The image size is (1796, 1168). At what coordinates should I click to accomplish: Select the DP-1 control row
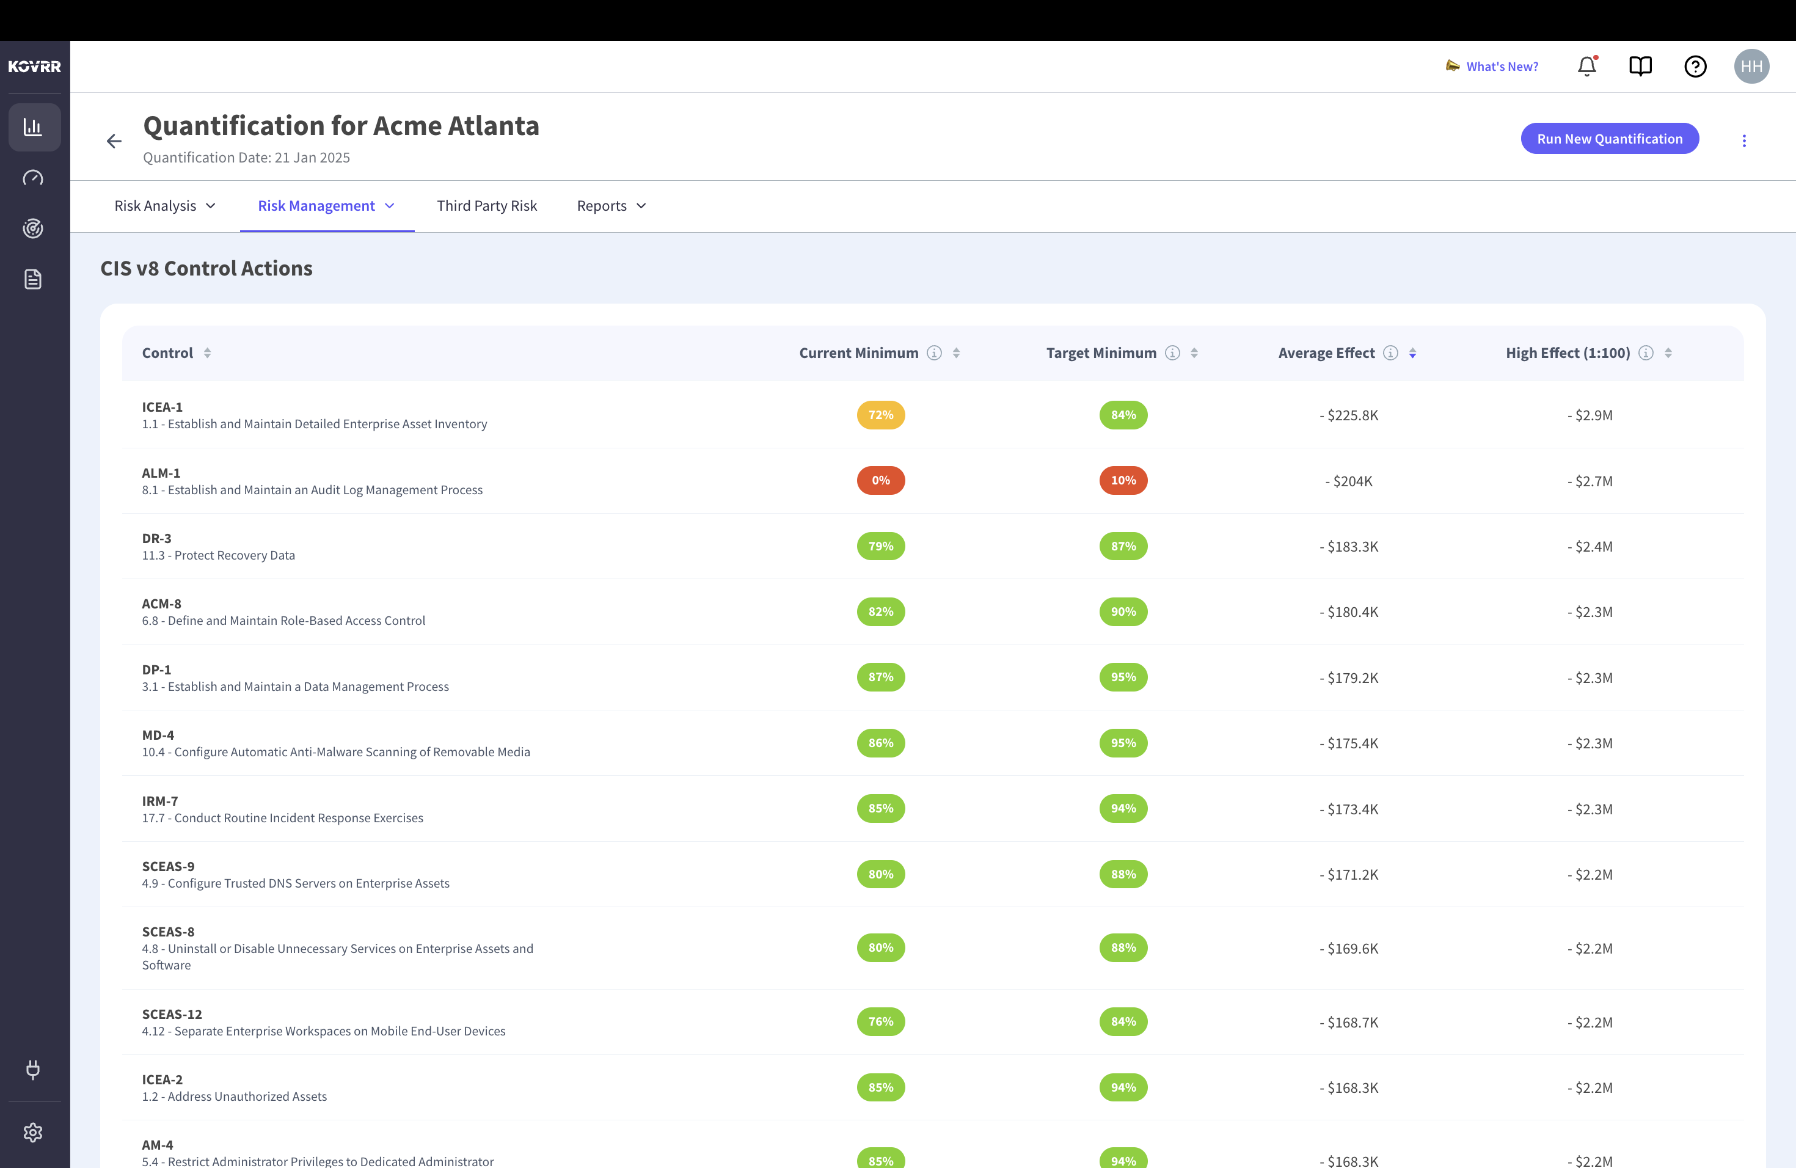point(933,677)
